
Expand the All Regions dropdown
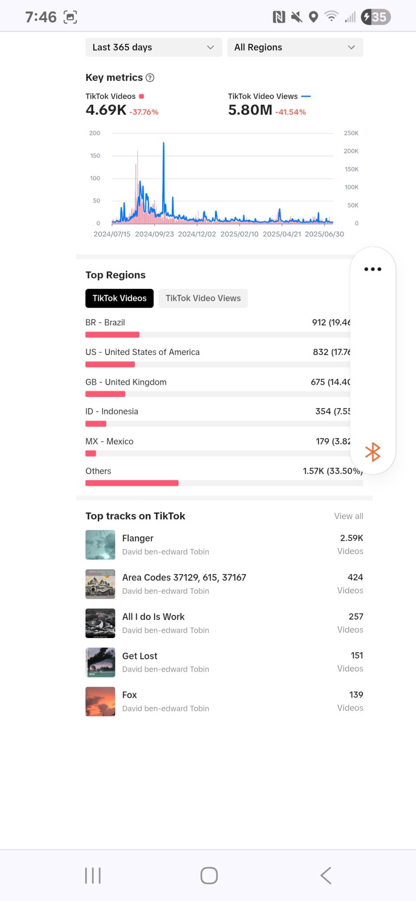pyautogui.click(x=295, y=47)
